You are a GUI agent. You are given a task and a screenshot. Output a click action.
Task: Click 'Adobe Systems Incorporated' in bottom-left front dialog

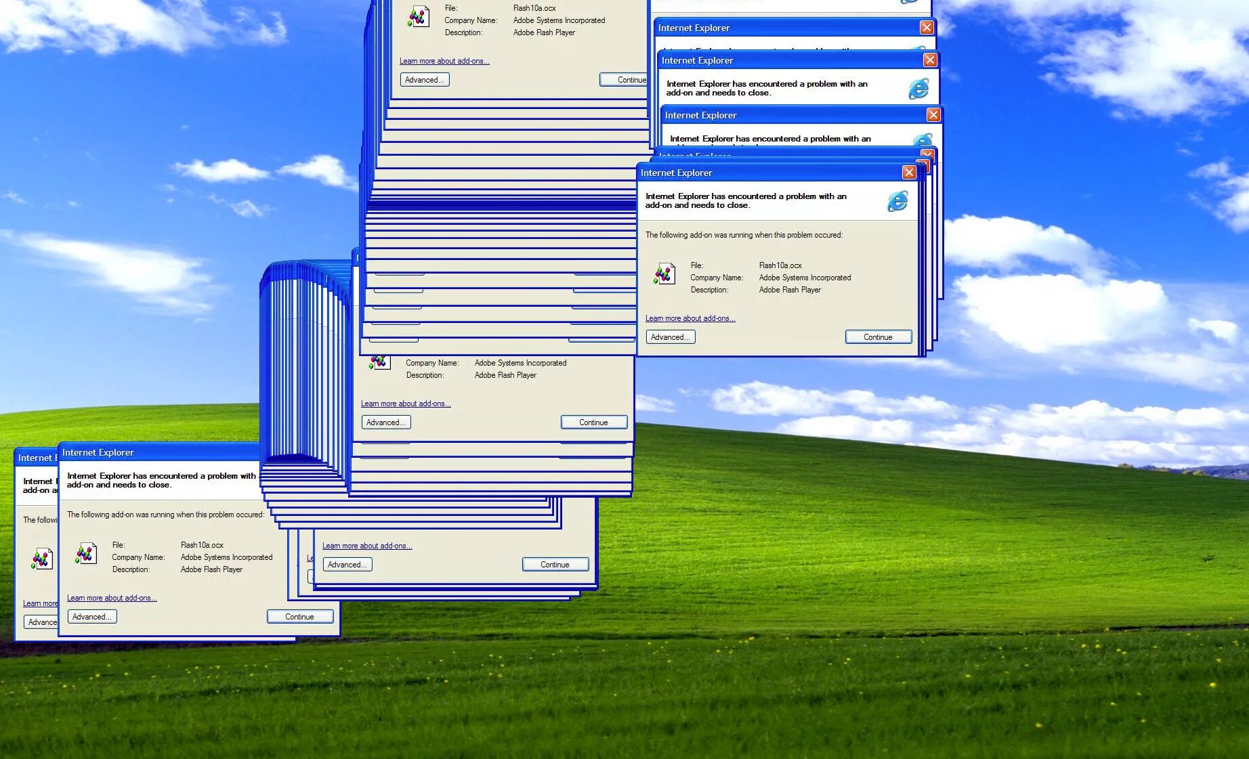pos(226,557)
